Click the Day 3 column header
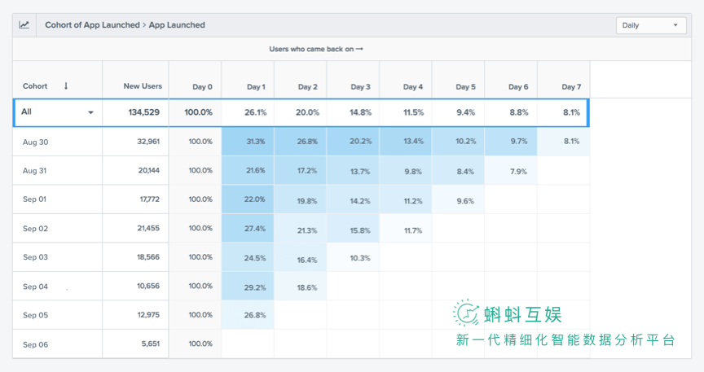This screenshot has height=372, width=704. click(360, 87)
